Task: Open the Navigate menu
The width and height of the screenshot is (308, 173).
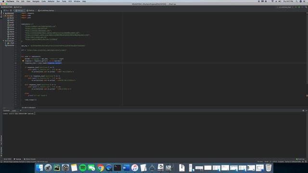Action: pyautogui.click(x=36, y=1)
